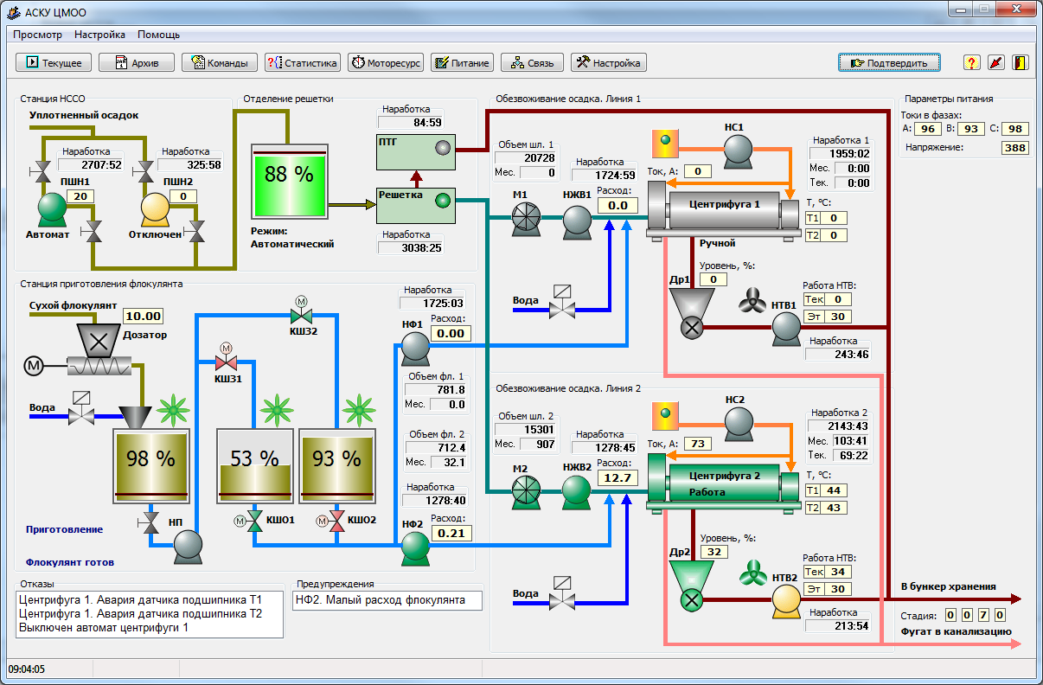This screenshot has width=1043, height=685.
Task: Click the Дозатор value field 10.00
Action: [143, 317]
